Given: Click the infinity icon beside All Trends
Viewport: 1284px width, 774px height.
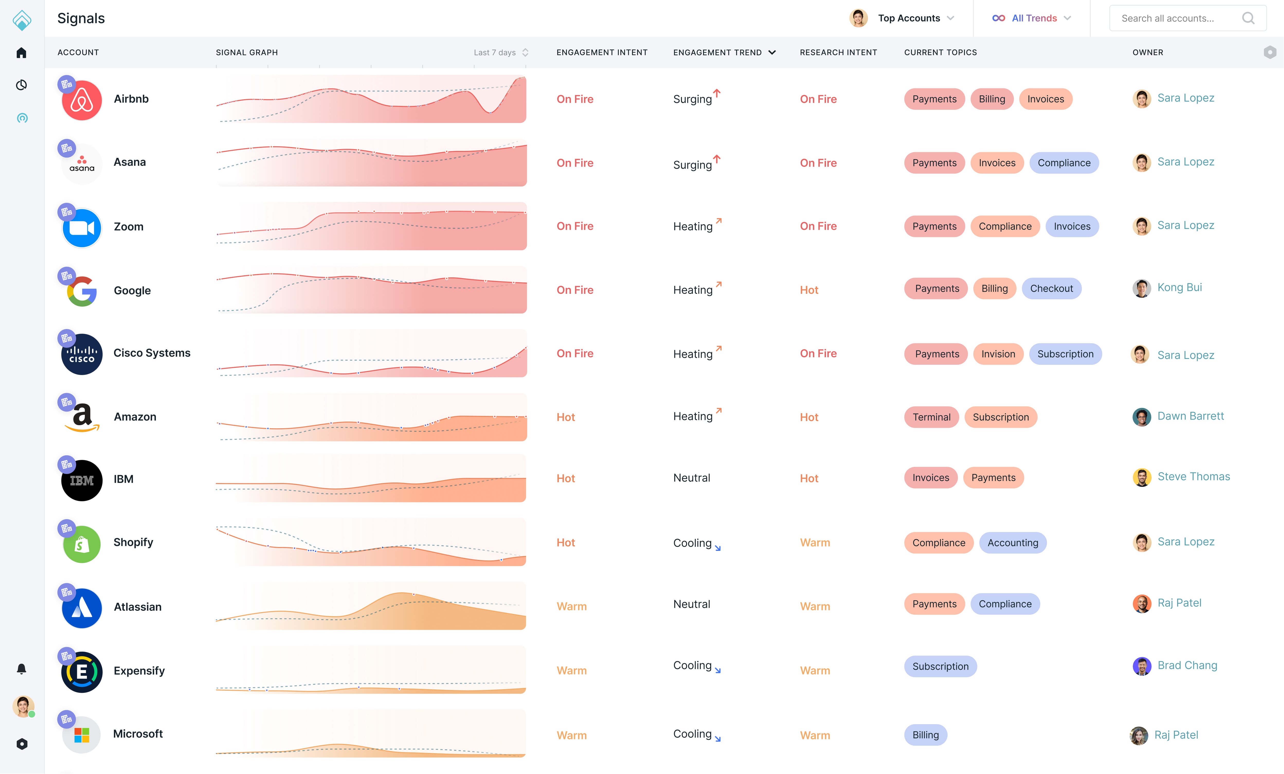Looking at the screenshot, I should (999, 18).
